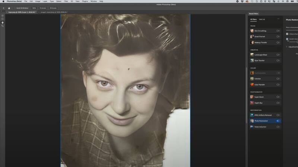298x167 pixels.
Task: Click the Fit Screen button
Action: (x=44, y=8)
